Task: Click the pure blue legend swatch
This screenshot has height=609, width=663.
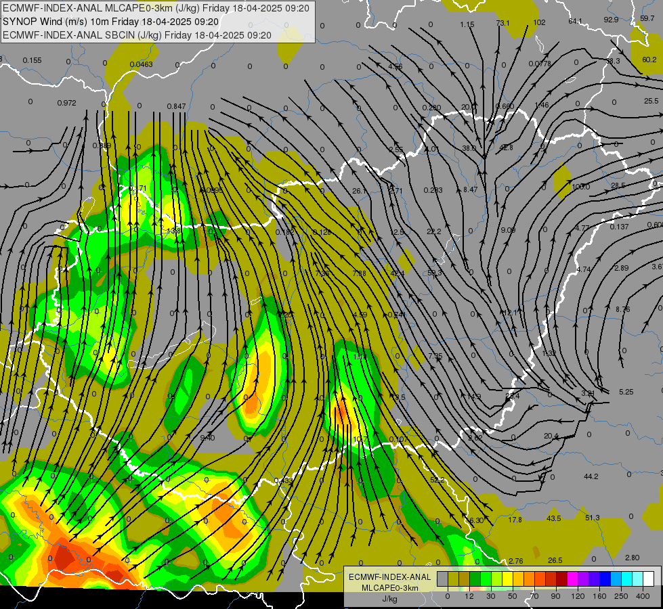Action: 605,579
